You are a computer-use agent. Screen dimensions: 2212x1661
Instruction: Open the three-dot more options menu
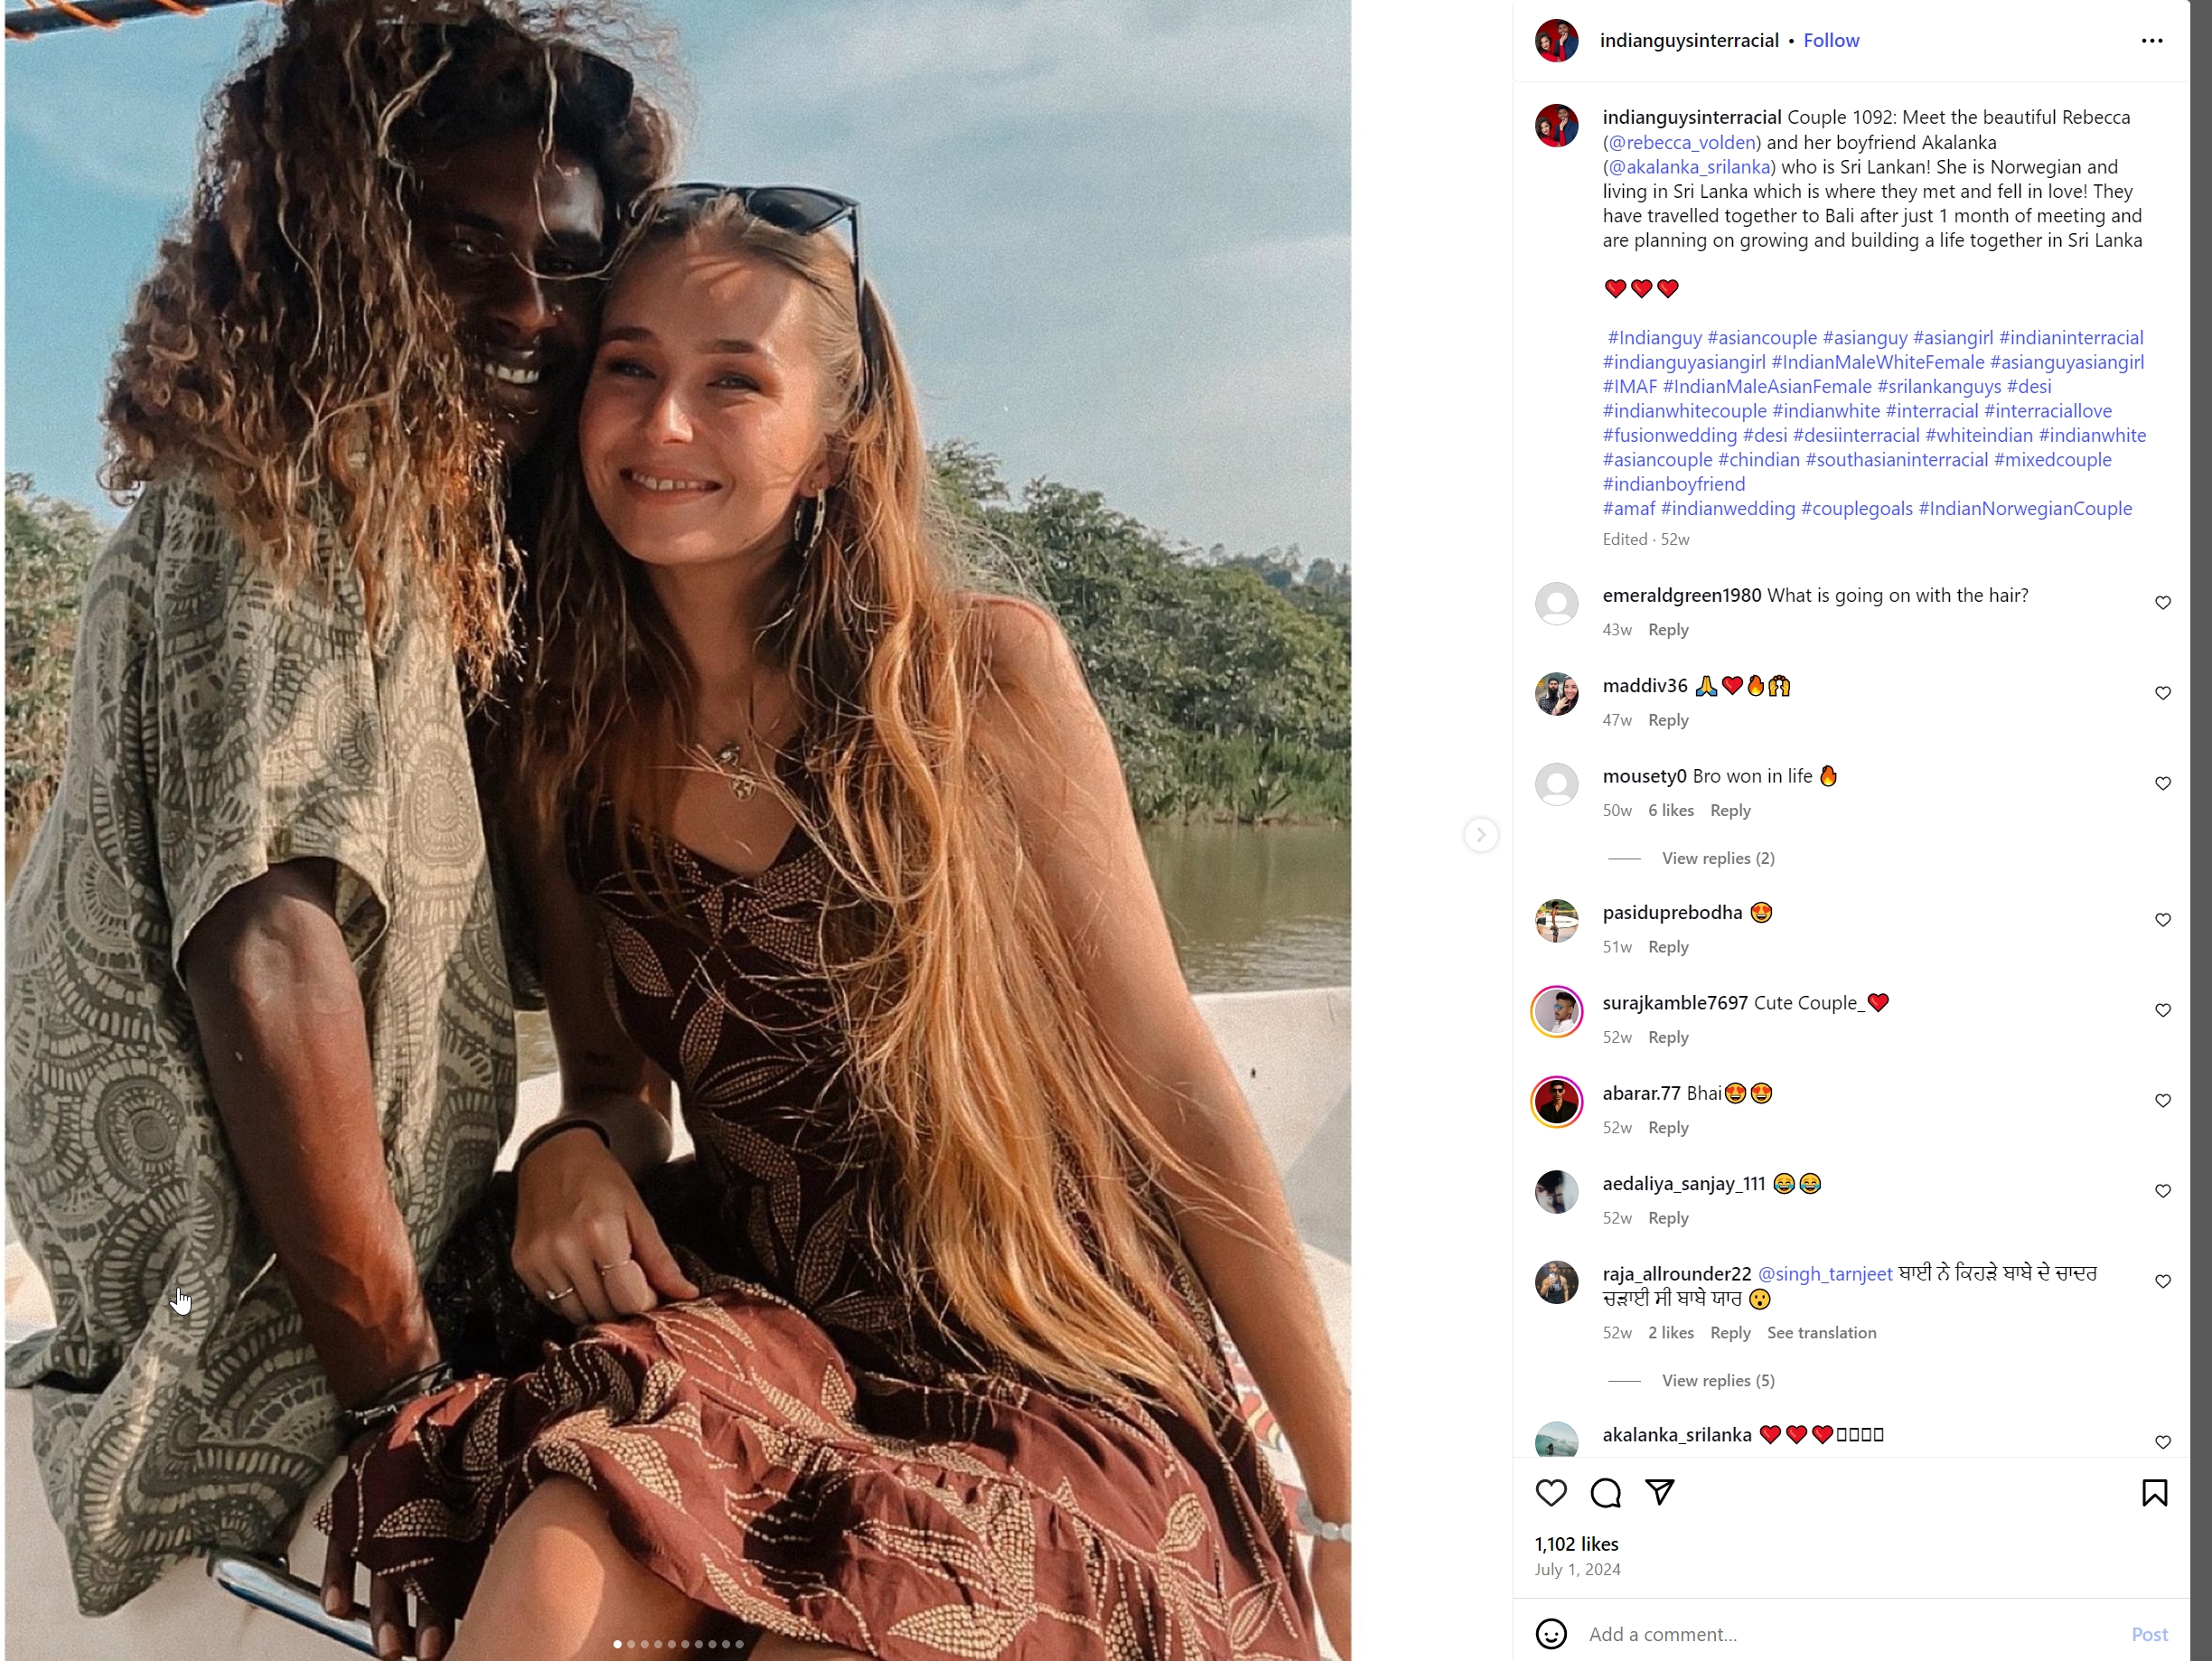(2152, 41)
